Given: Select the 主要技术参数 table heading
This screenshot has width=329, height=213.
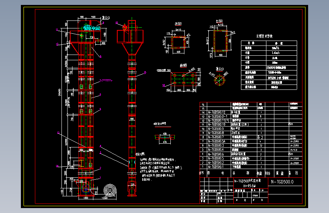Looking at the screenshot, I should click(x=264, y=36).
